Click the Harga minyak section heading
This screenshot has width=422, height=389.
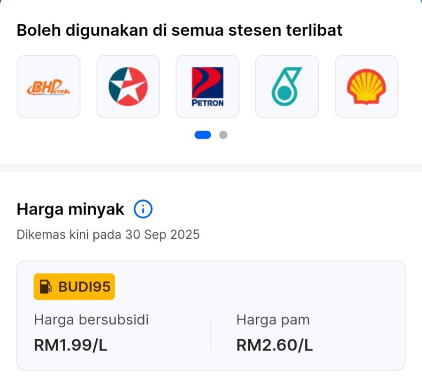pyautogui.click(x=70, y=209)
